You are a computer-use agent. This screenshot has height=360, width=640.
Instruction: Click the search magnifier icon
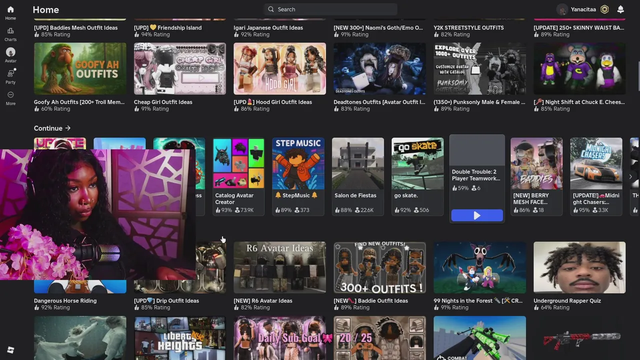[x=271, y=9]
